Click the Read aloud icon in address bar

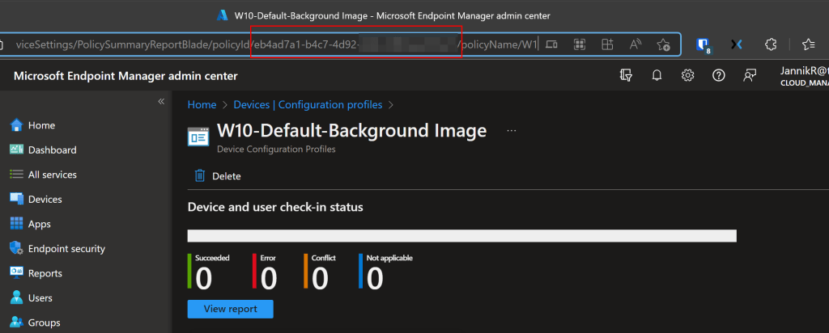(636, 44)
